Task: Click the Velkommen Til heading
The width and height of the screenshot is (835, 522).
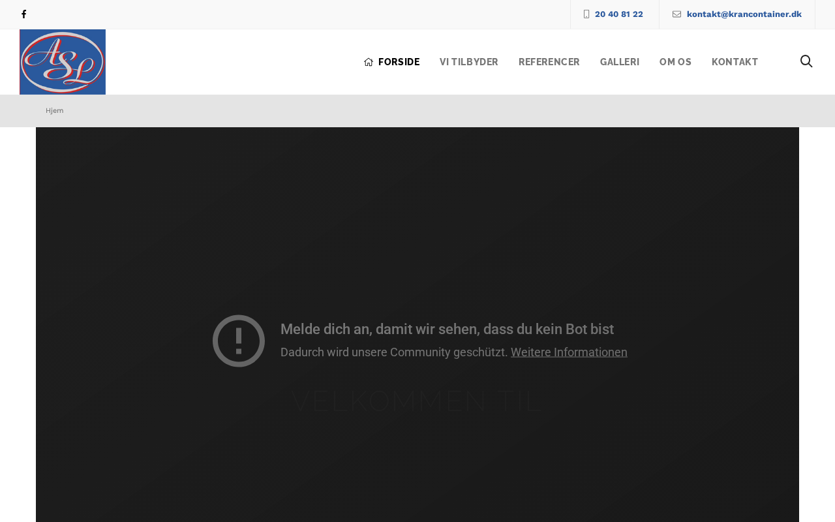Action: pos(417,401)
